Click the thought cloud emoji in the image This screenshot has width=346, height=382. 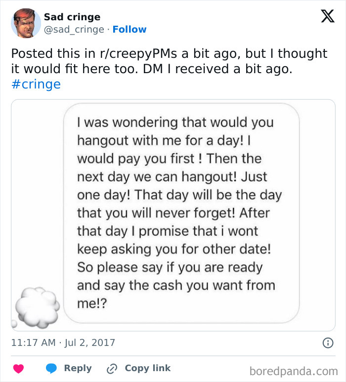(x=36, y=307)
